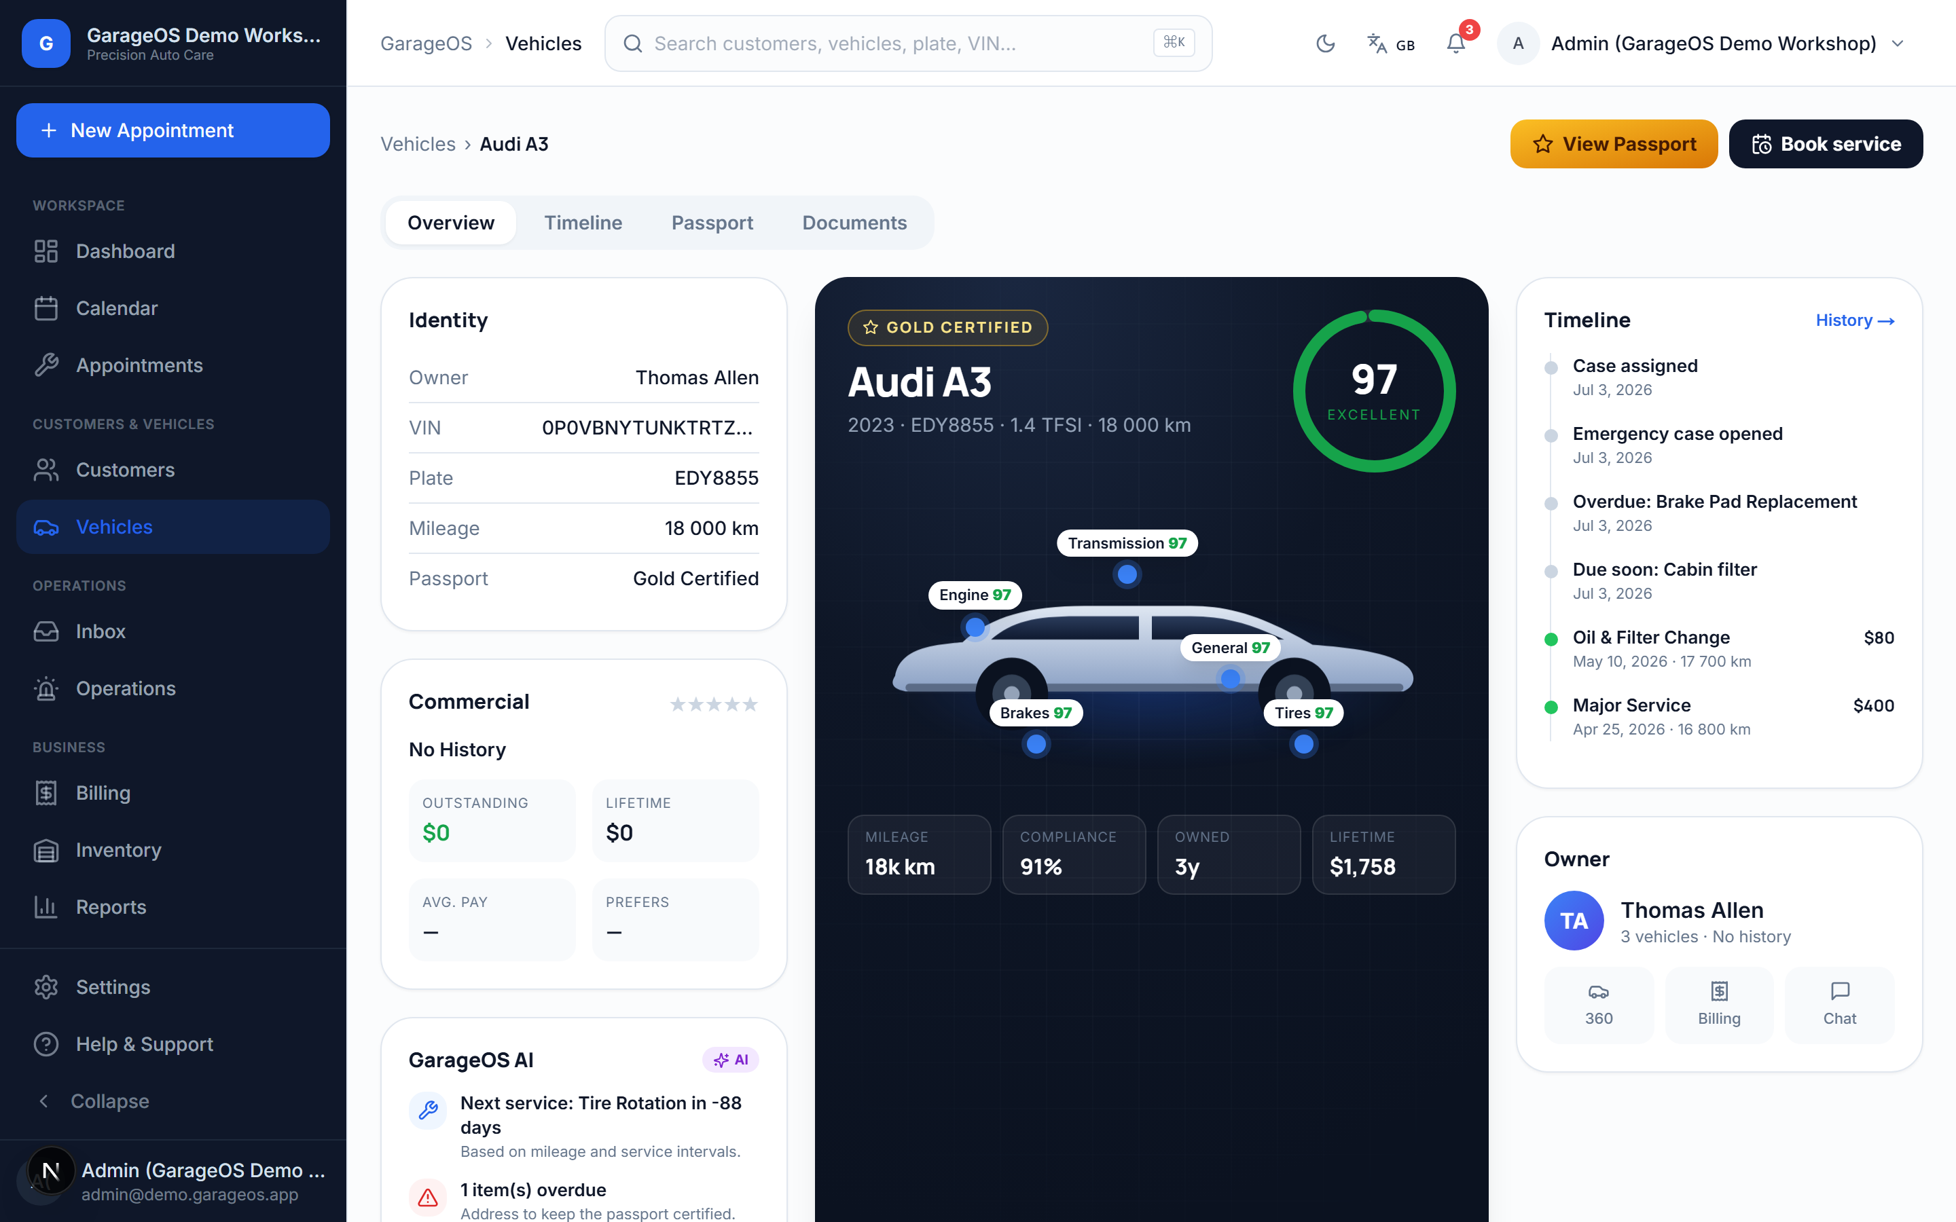Click the Brakes 97 hotspot label
Image resolution: width=1956 pixels, height=1222 pixels.
(x=1035, y=713)
